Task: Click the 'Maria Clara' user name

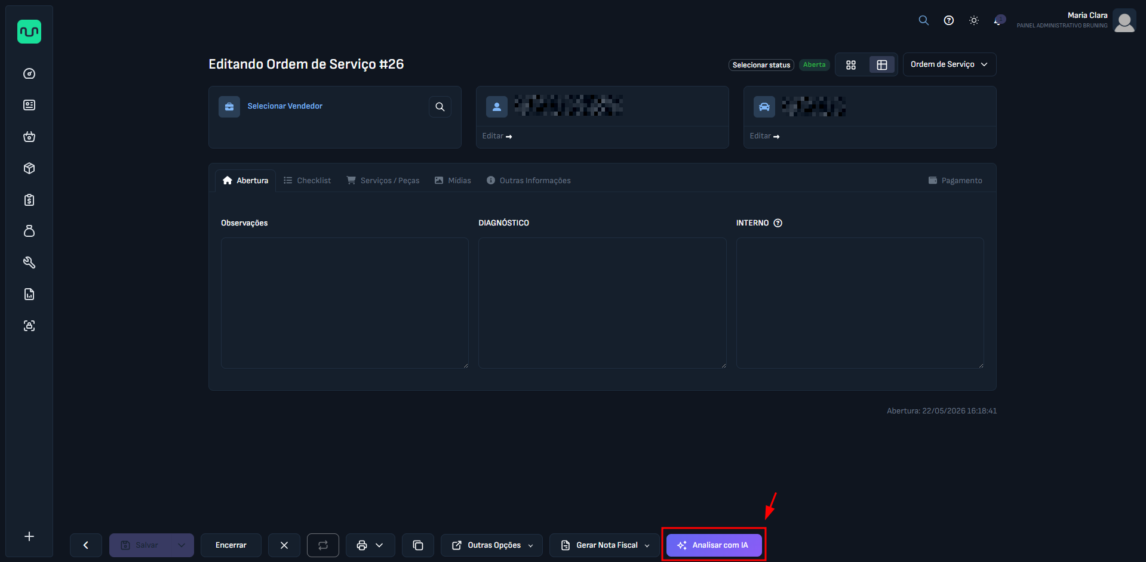Action: coord(1087,16)
